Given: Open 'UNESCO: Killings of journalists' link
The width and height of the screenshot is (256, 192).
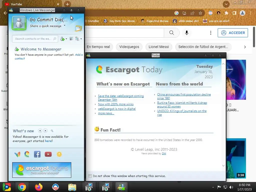Looking at the screenshot, I should (x=182, y=113).
